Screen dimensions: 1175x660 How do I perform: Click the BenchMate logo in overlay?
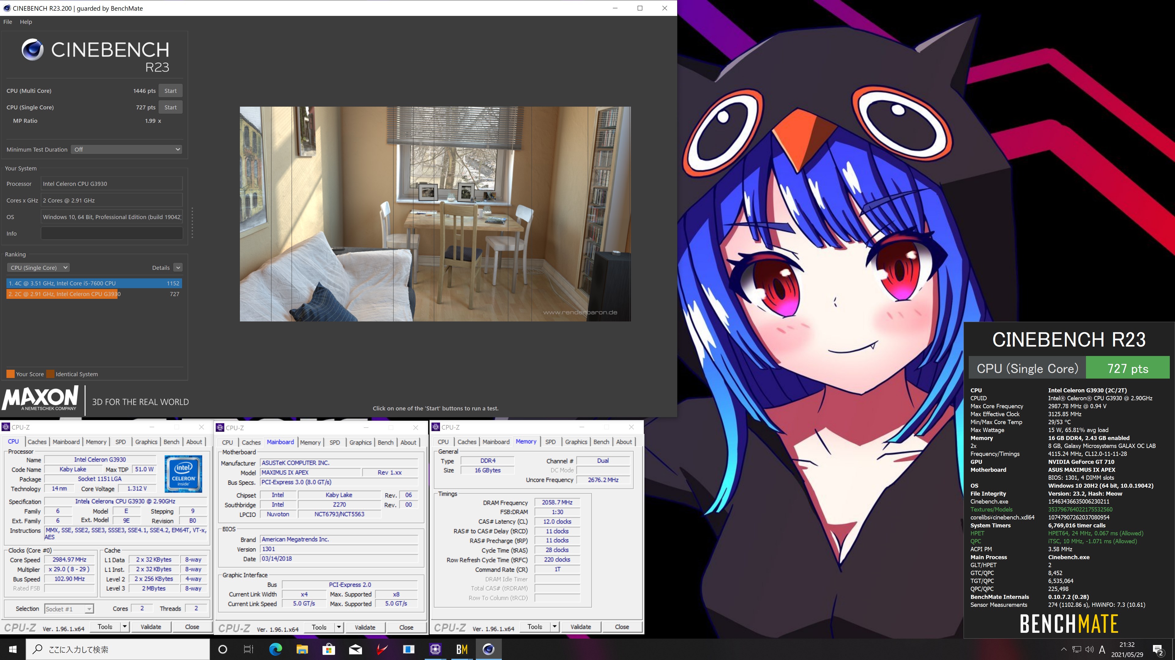click(x=1069, y=624)
